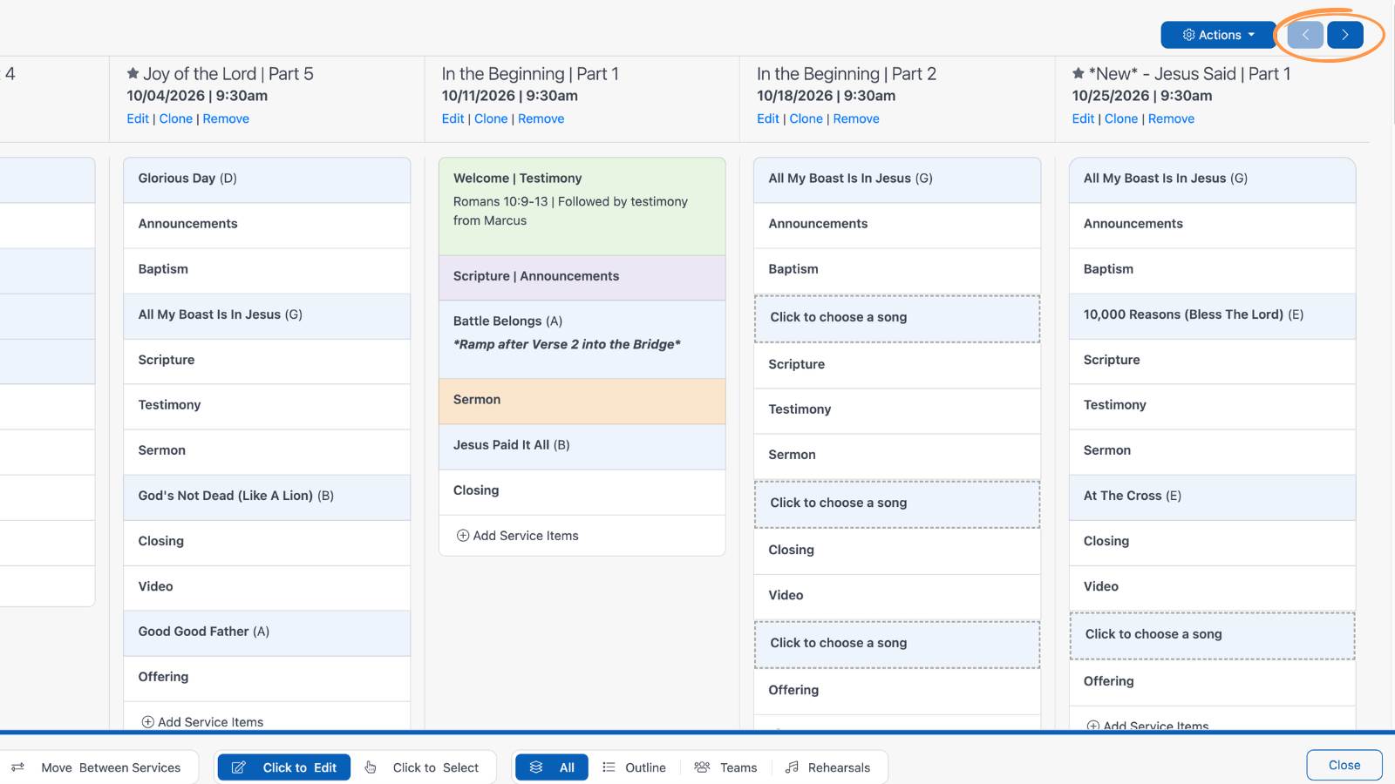This screenshot has height=784, width=1395.
Task: Click the star icon beside *New* - Jesus Said
Action: tap(1079, 74)
